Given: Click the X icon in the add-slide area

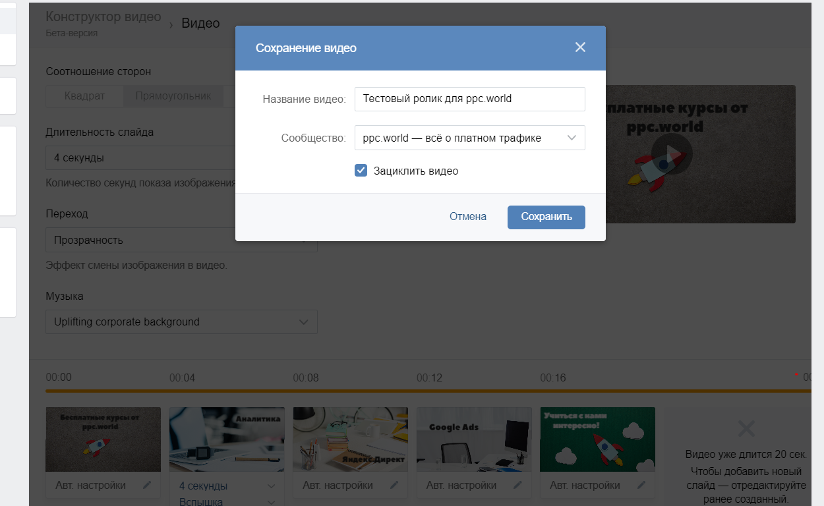Looking at the screenshot, I should tap(746, 428).
